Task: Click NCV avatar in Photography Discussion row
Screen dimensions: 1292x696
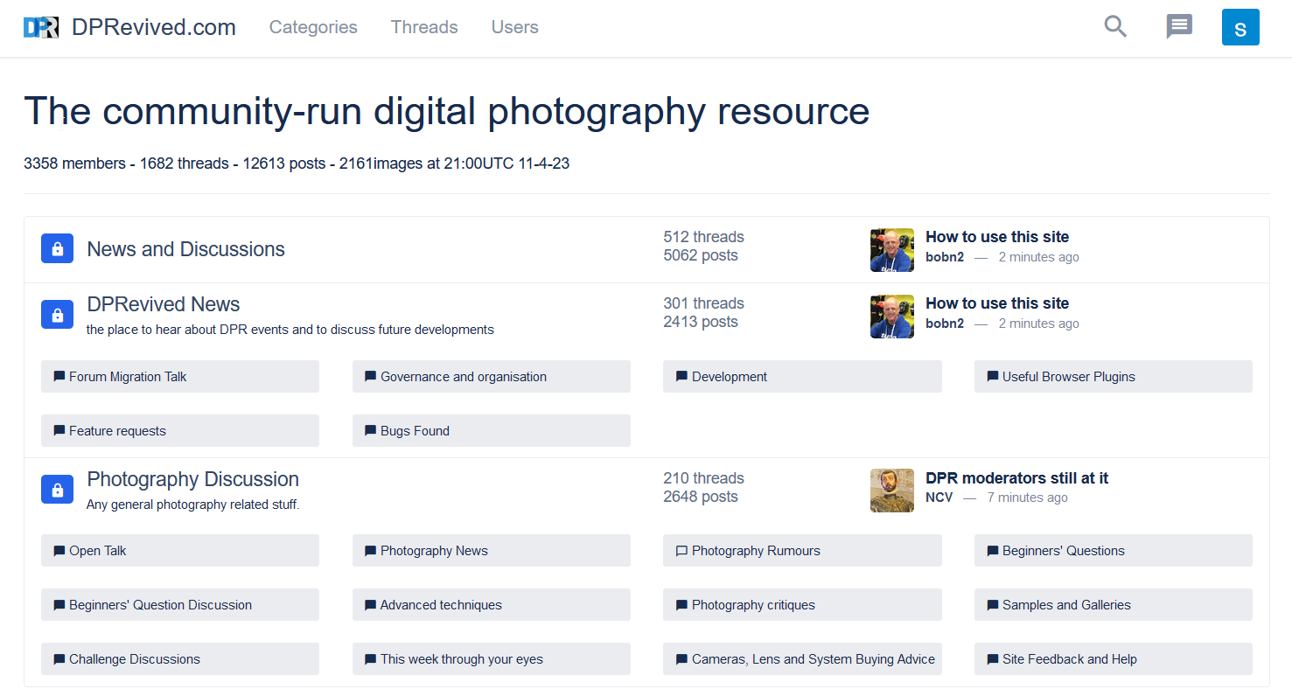Action: [892, 491]
